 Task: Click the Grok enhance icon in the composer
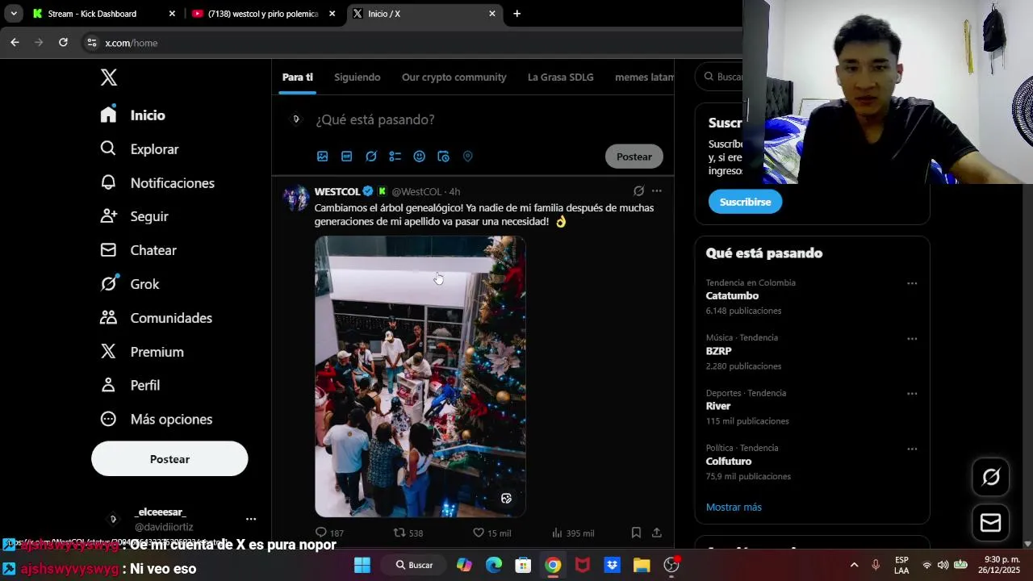click(371, 157)
